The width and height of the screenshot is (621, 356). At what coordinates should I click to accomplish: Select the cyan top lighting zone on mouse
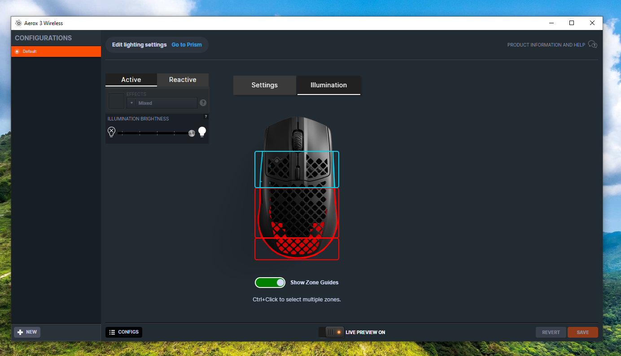pyautogui.click(x=297, y=169)
